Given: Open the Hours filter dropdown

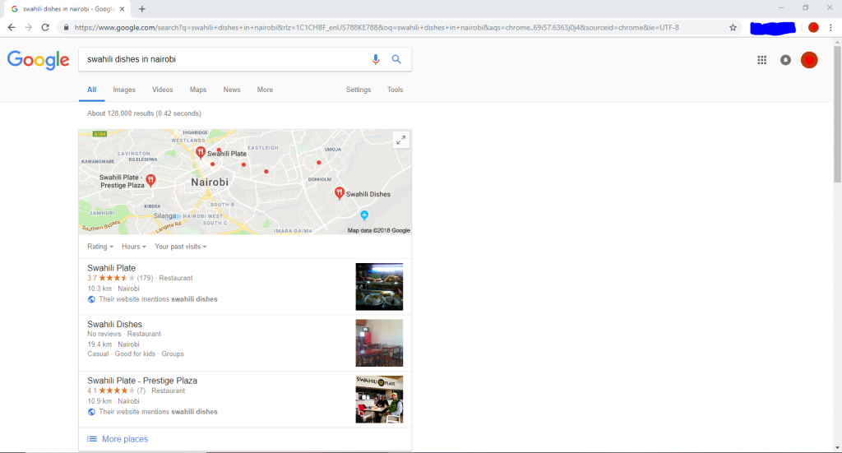Looking at the screenshot, I should 134,247.
